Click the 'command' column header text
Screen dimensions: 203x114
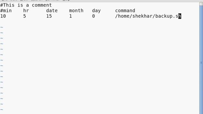(x=125, y=10)
